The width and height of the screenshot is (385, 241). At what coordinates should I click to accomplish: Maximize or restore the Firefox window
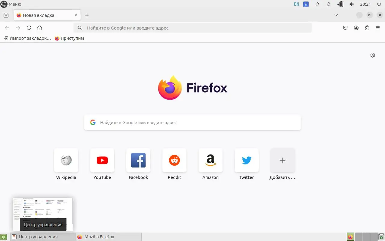(370, 15)
